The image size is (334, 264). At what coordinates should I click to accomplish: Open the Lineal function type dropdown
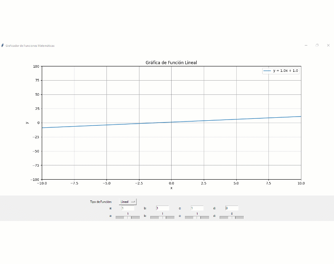click(128, 202)
